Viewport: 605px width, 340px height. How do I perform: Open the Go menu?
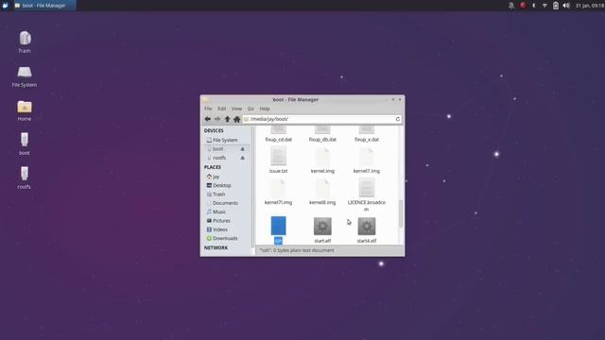point(251,109)
